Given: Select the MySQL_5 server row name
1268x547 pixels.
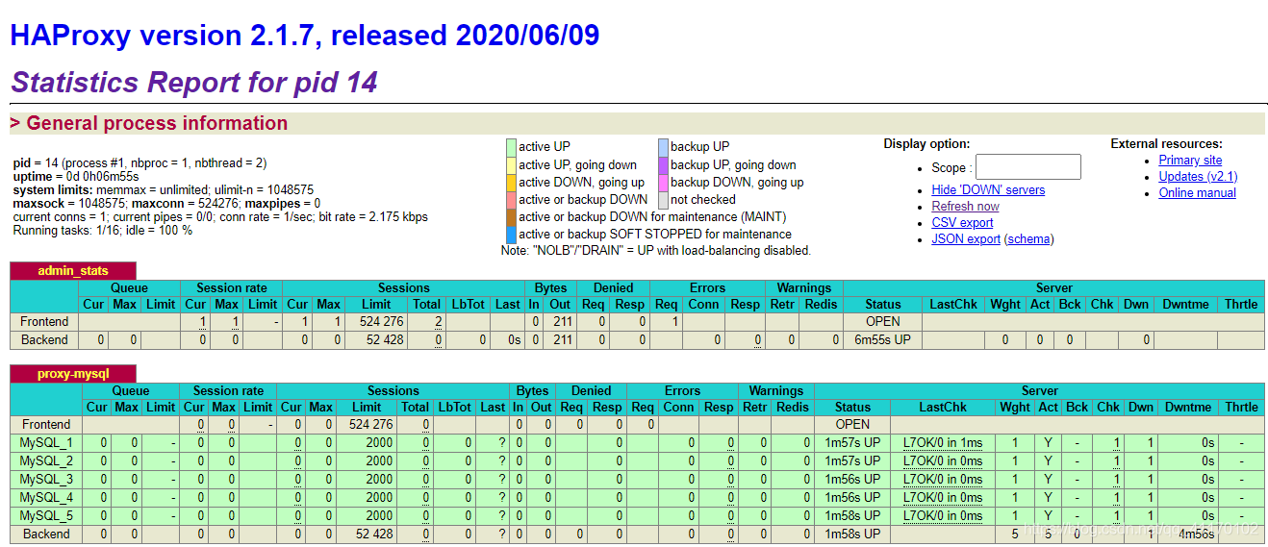Looking at the screenshot, I should [x=46, y=515].
